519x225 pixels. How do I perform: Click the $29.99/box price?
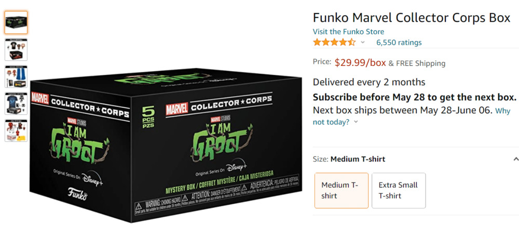[x=360, y=63]
